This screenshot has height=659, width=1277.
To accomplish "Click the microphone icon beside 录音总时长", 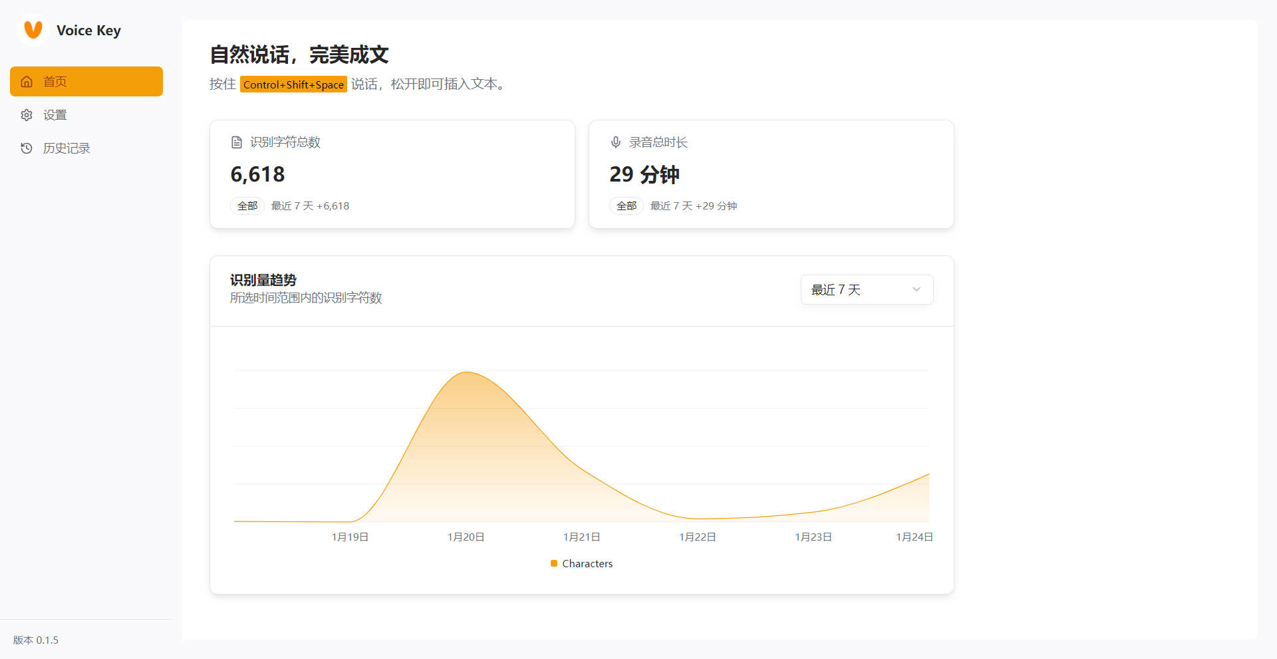I will (x=616, y=142).
